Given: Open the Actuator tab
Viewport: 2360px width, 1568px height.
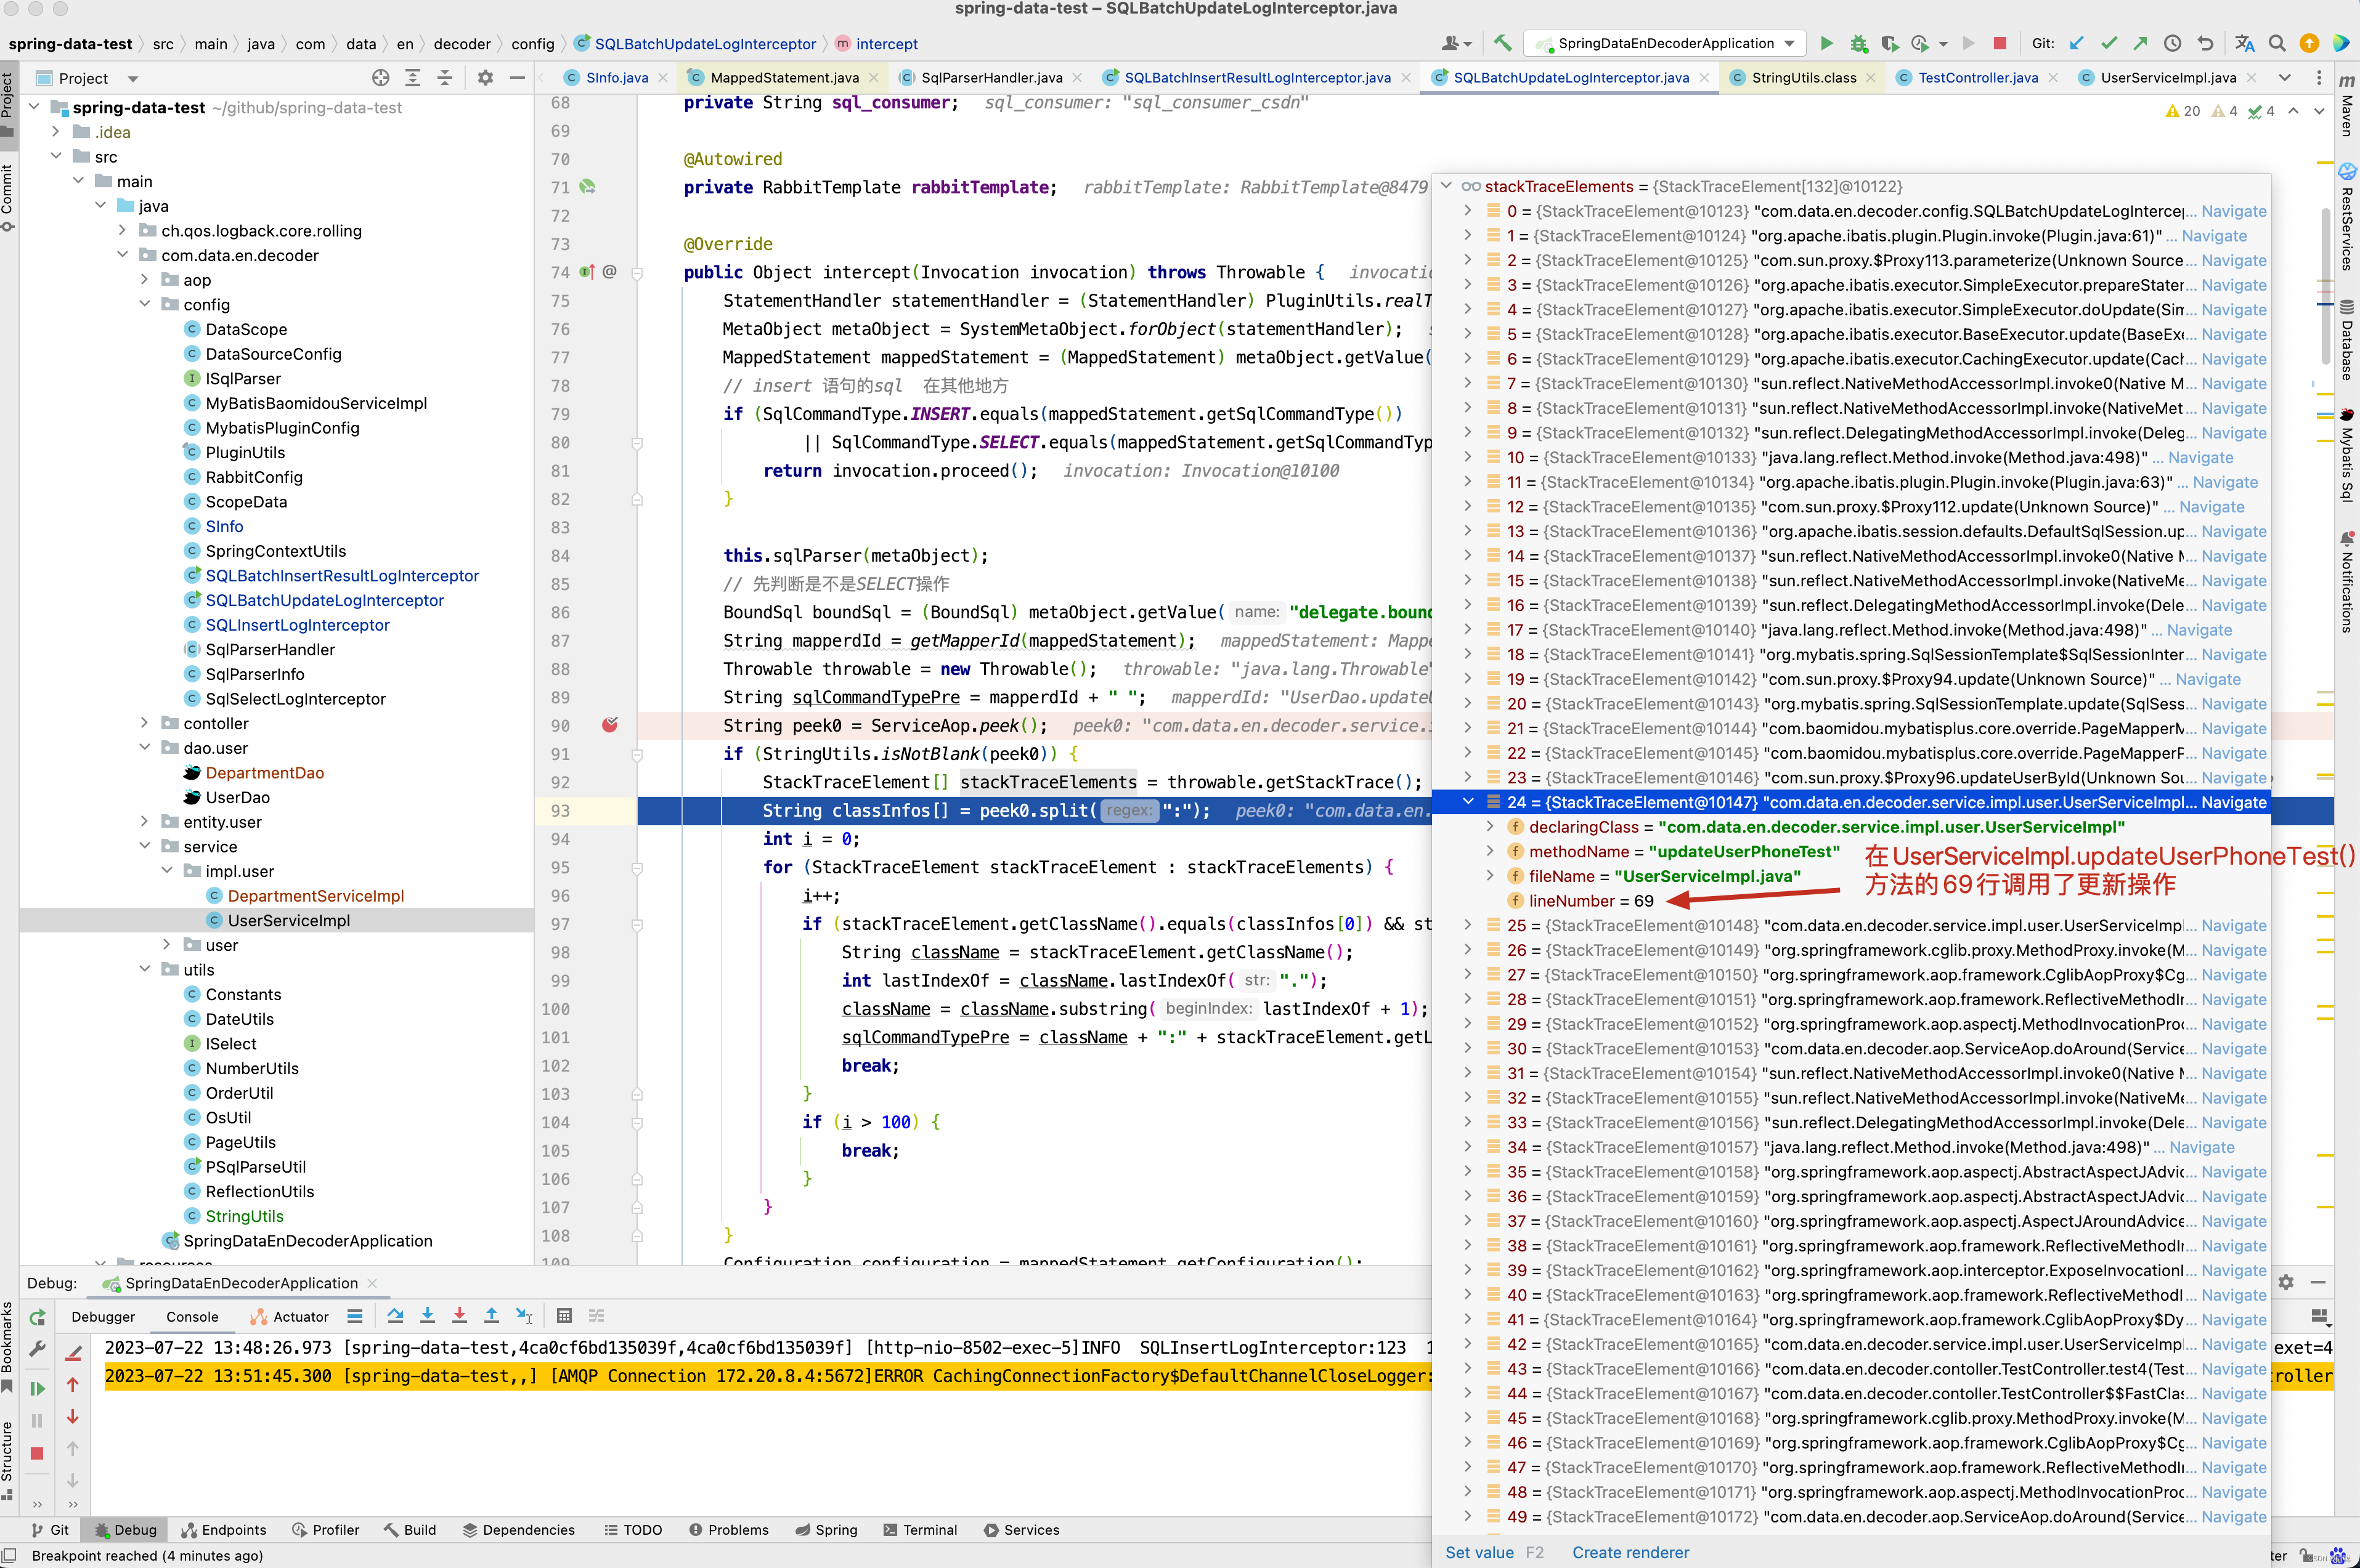Looking at the screenshot, I should click(x=289, y=1317).
